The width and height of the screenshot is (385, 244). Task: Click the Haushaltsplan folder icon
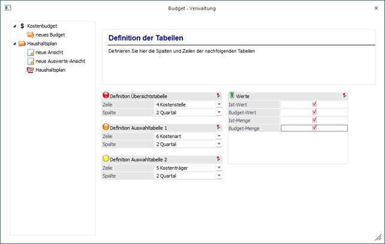pos(22,44)
